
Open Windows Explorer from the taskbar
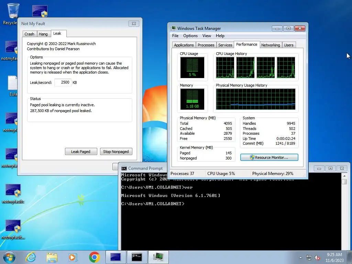(x=52, y=257)
